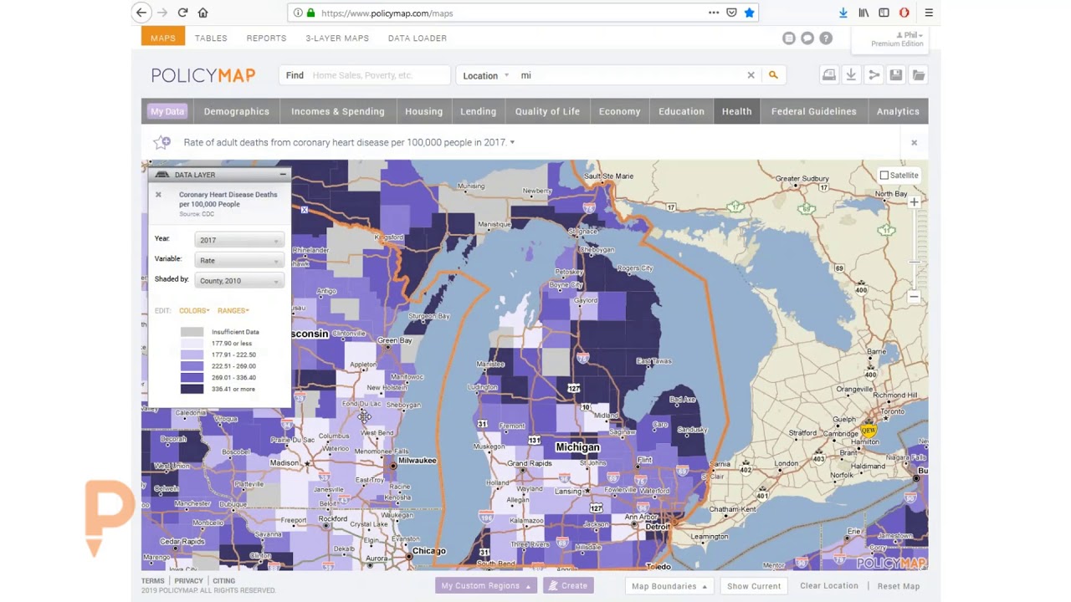Click the Create custom region button
The height and width of the screenshot is (602, 1071).
[x=568, y=586]
